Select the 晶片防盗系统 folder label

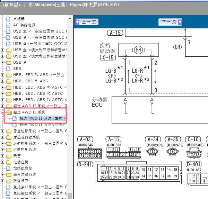tap(25, 174)
